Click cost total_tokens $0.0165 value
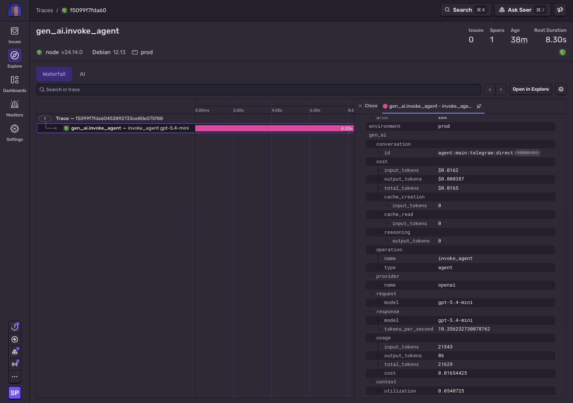This screenshot has width=573, height=403. (x=448, y=188)
